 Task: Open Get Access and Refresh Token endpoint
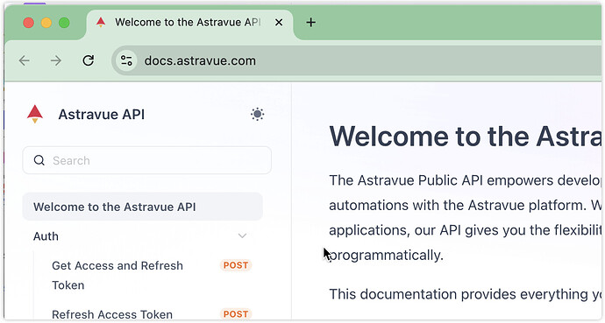click(x=117, y=275)
